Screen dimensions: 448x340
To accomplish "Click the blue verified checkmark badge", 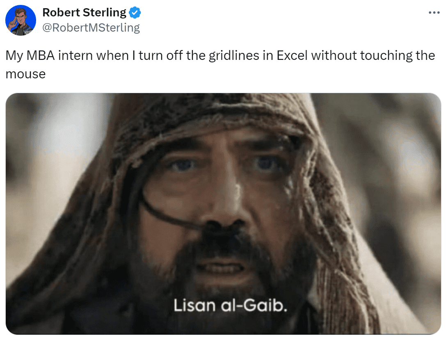I will (135, 13).
